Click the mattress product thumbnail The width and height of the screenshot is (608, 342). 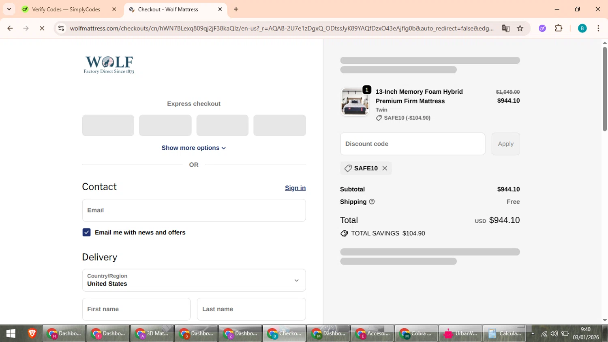coord(355,102)
